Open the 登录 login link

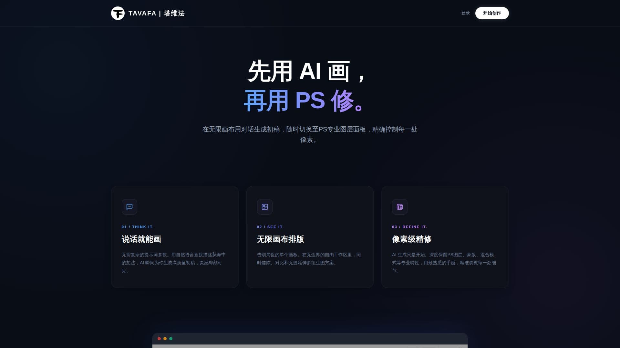click(x=465, y=13)
